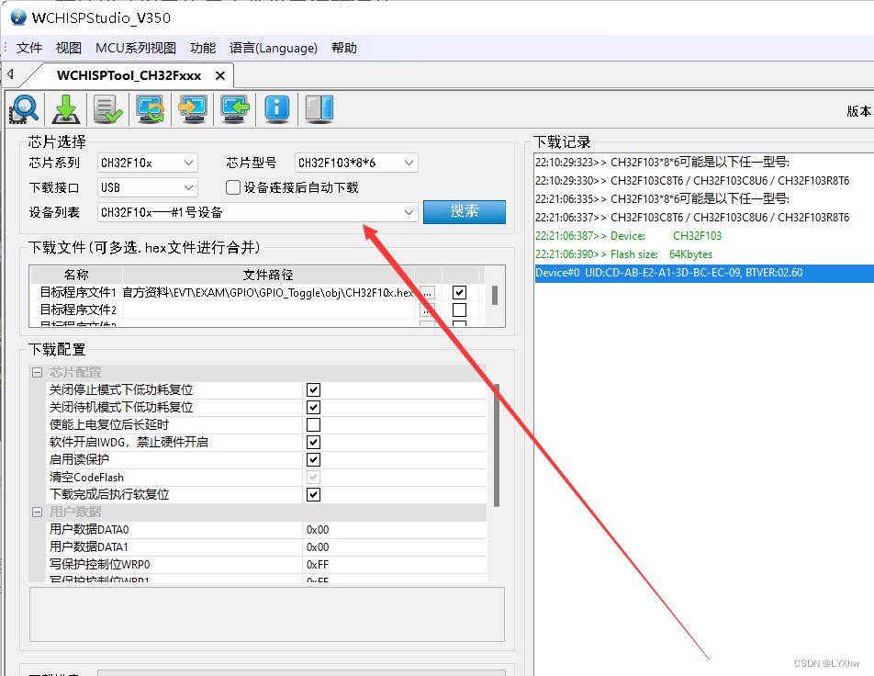Uncheck 设备连接后自动下载 option

(233, 187)
